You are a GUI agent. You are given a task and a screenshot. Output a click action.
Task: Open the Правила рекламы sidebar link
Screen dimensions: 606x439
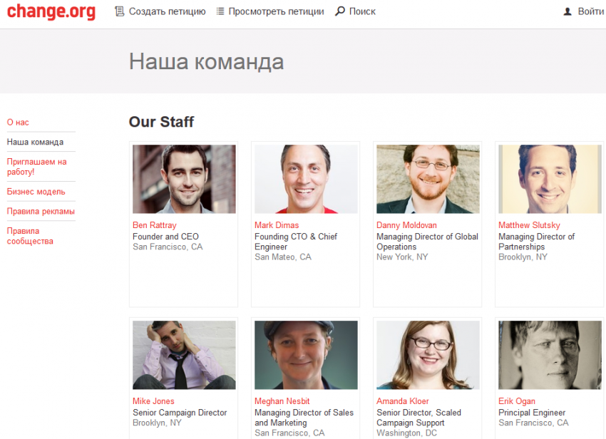41,212
